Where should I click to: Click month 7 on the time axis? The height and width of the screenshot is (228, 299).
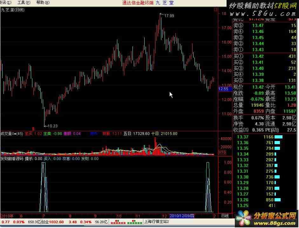(44, 216)
